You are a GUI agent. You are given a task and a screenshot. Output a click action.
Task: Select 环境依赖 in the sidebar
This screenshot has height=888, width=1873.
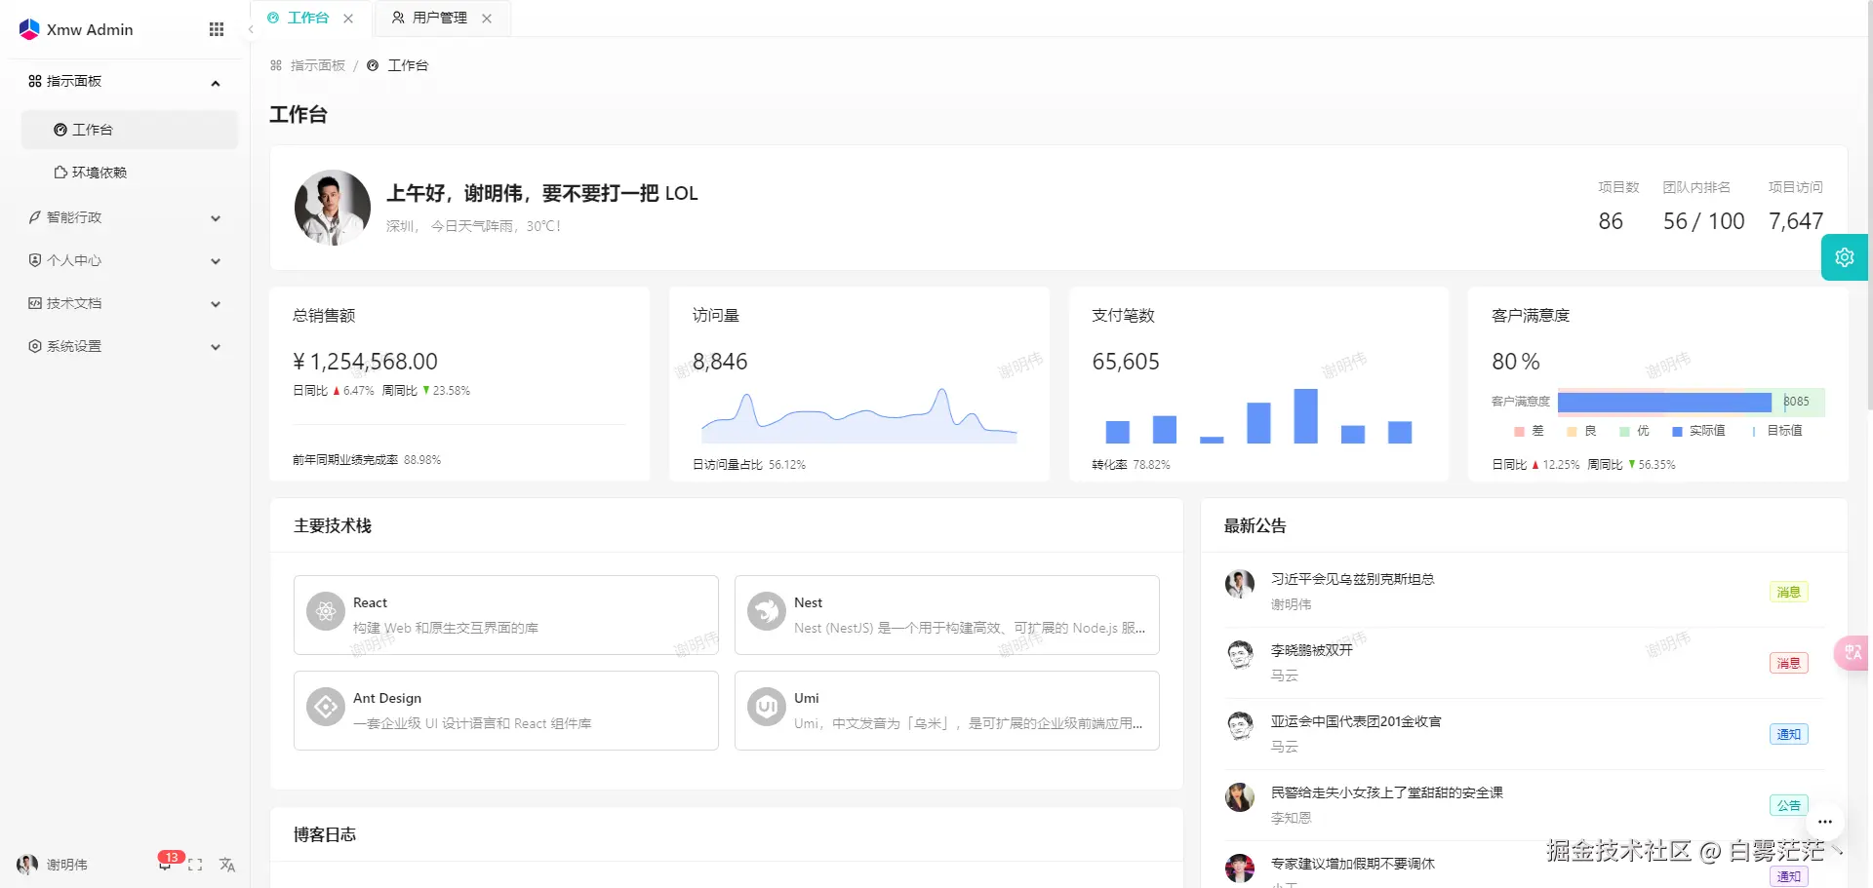pyautogui.click(x=130, y=173)
